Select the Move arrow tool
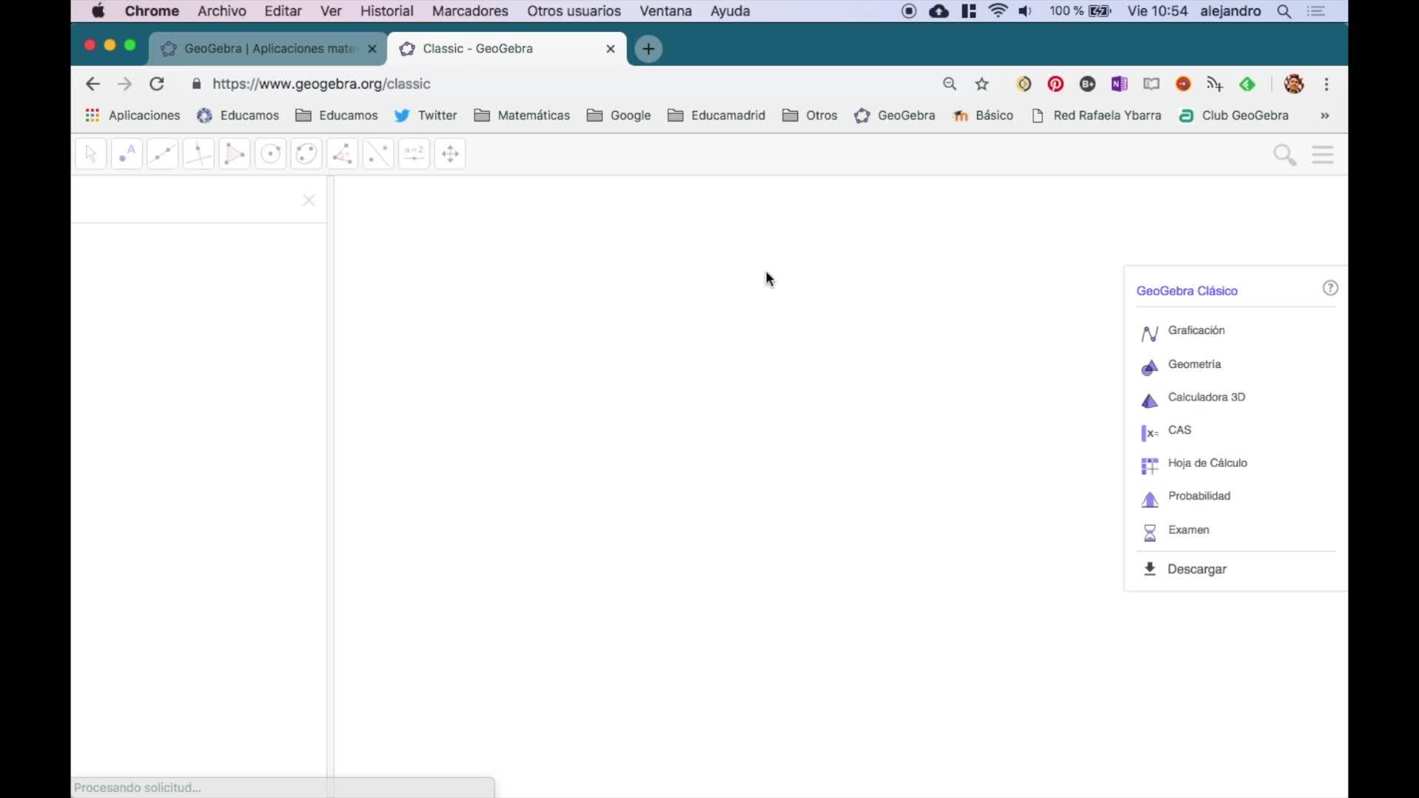This screenshot has width=1419, height=798. (91, 154)
